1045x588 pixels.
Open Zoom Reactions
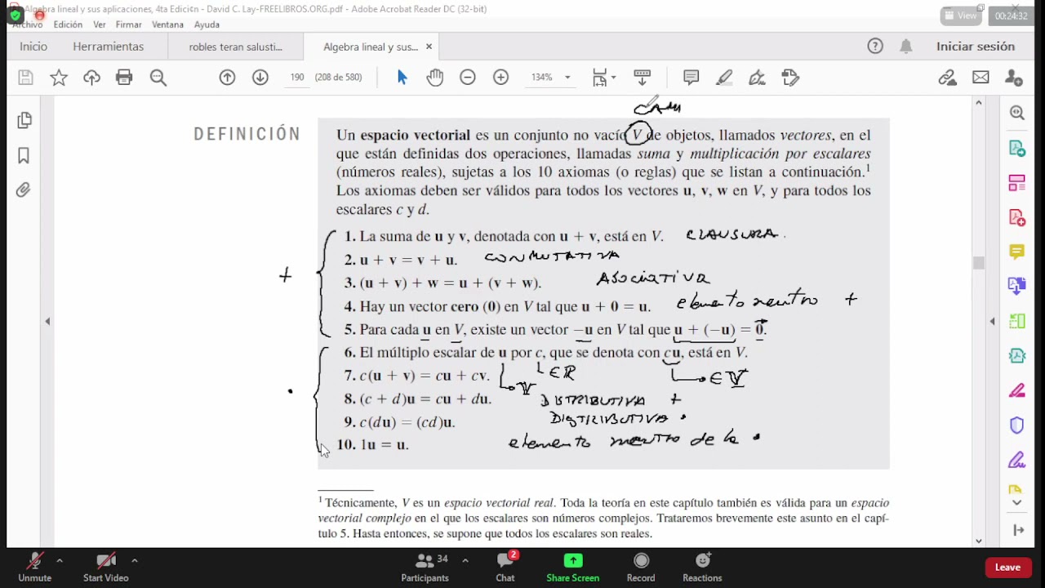point(702,568)
